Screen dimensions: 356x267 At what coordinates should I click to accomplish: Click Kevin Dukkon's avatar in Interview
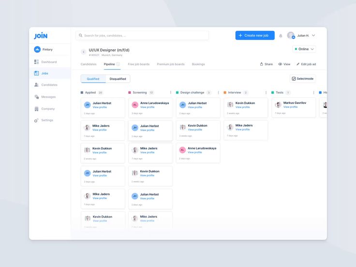pos(230,104)
